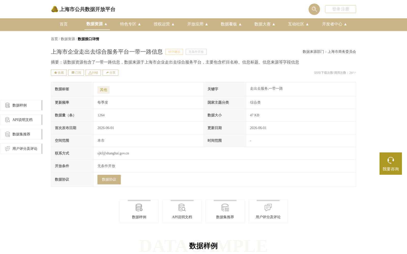Click the platform logo icon
The width and height of the screenshot is (407, 254).
click(55, 9)
